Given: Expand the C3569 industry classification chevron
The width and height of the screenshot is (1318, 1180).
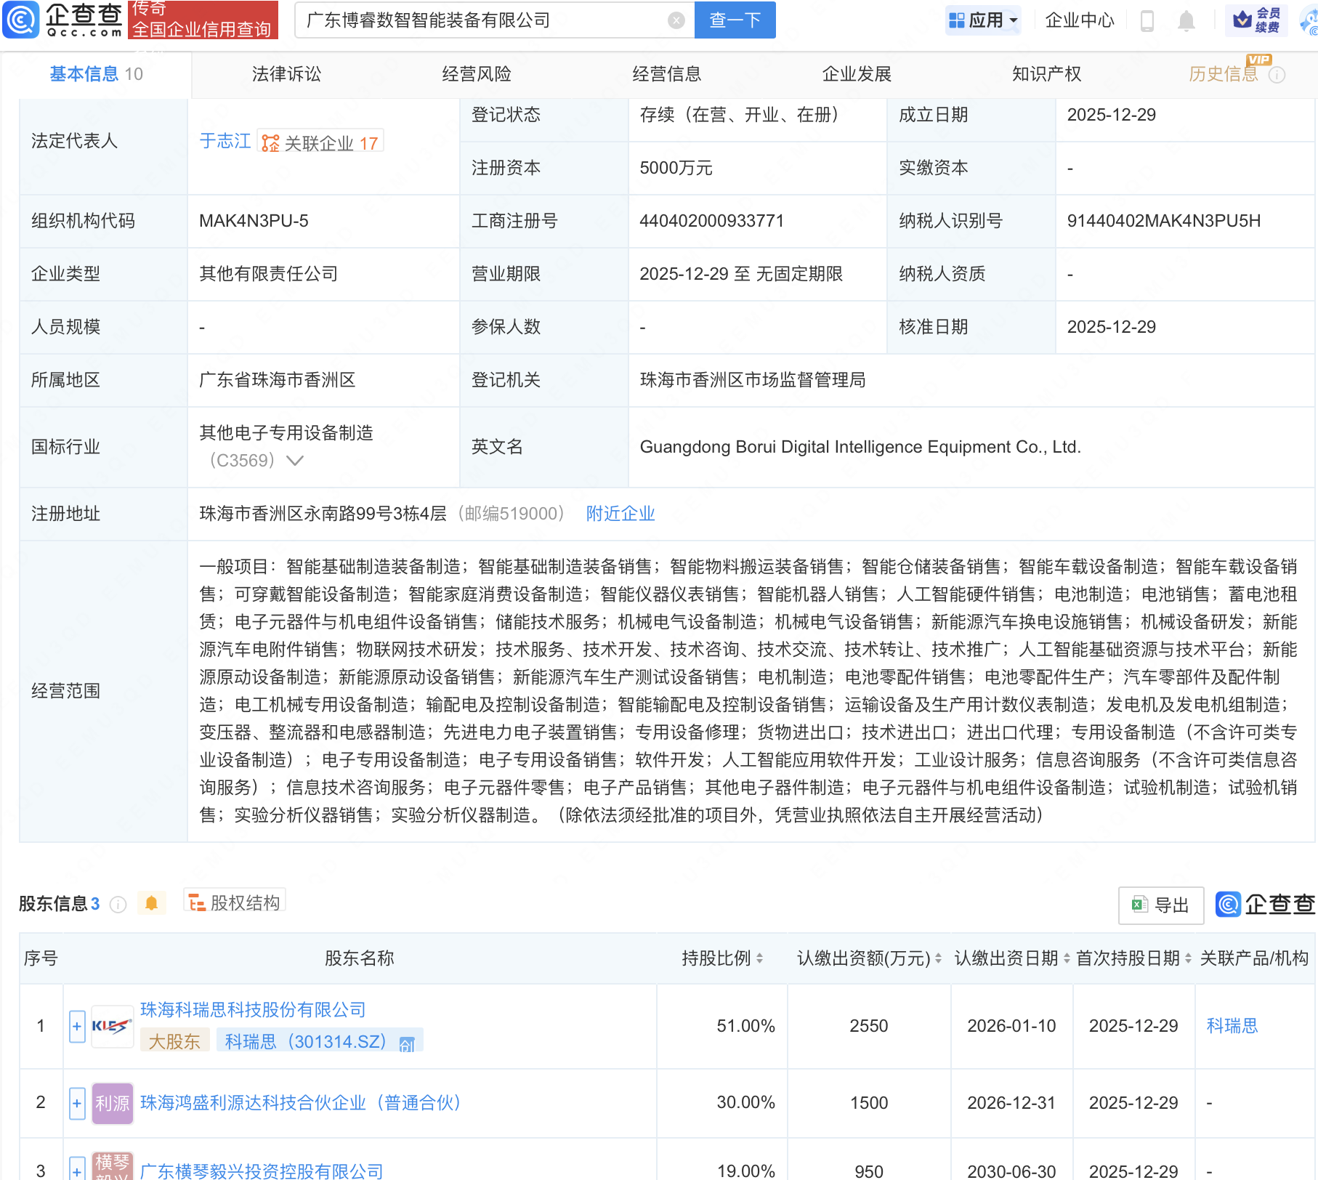Looking at the screenshot, I should [295, 460].
